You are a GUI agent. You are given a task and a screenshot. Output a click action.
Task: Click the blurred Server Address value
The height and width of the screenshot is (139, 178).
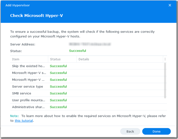click(90, 44)
